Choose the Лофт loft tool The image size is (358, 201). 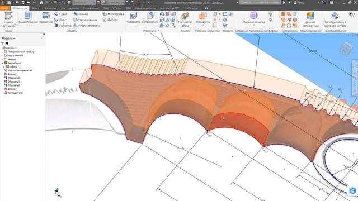click(x=60, y=20)
